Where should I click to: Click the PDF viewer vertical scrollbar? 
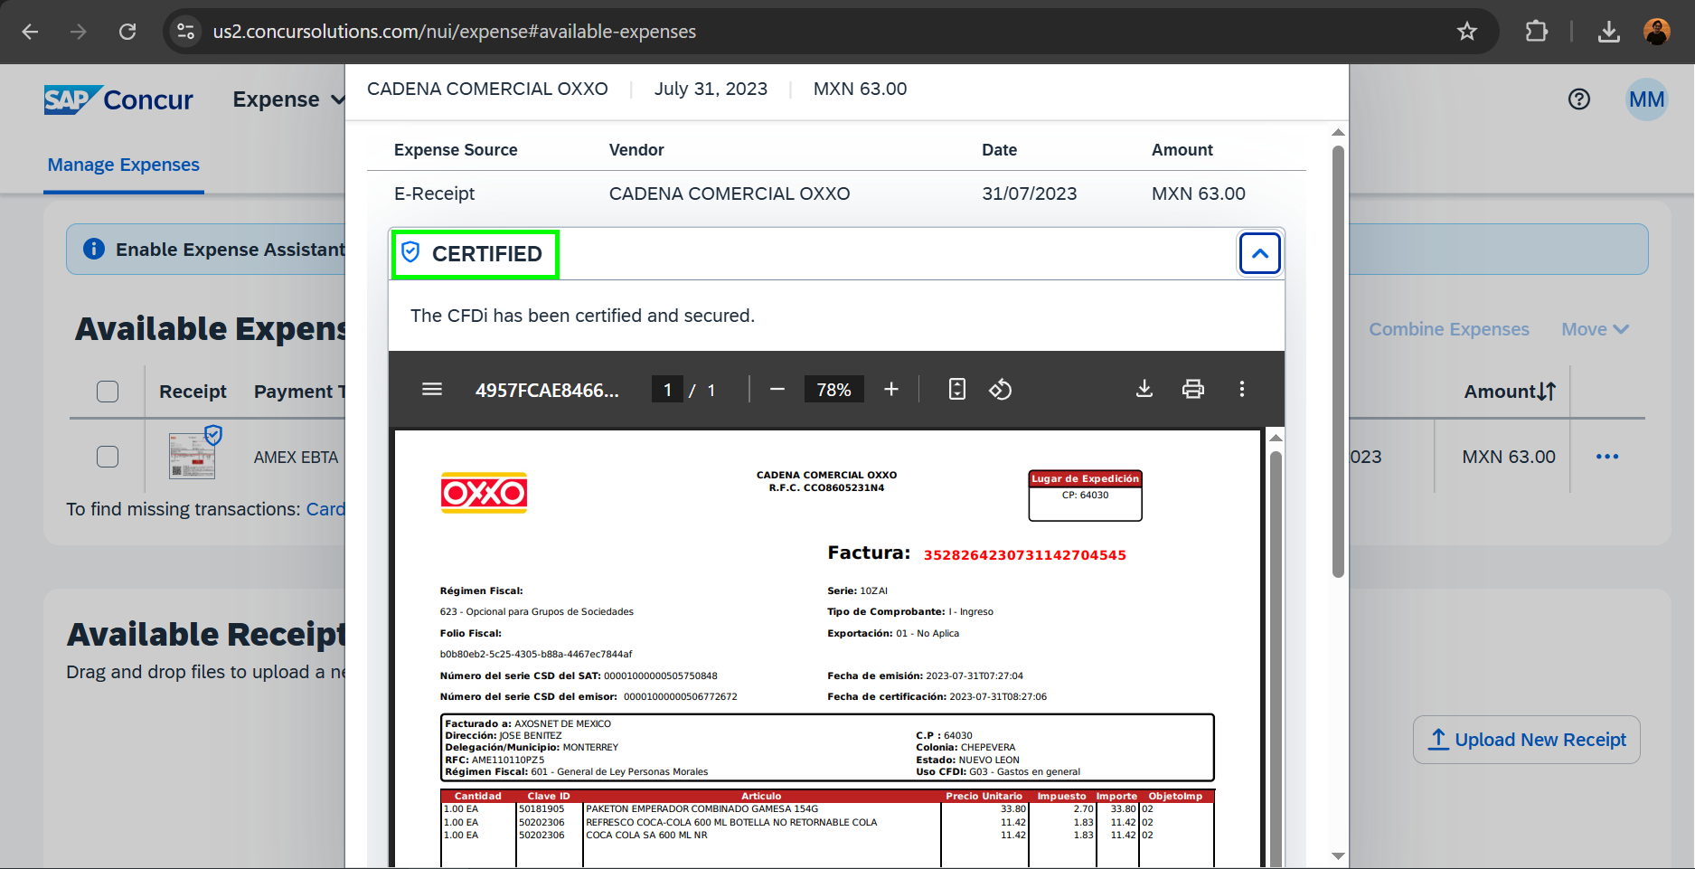point(1276,660)
